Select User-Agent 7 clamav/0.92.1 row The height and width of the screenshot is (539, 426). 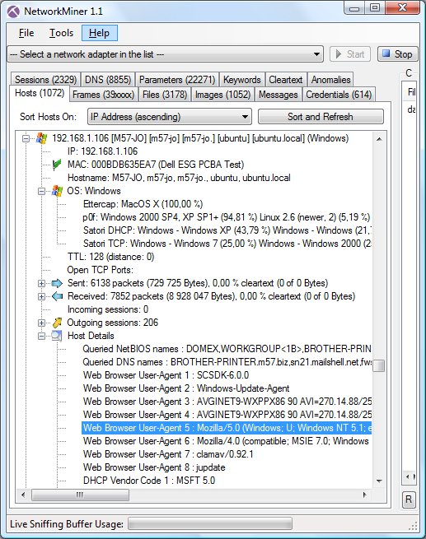pyautogui.click(x=168, y=454)
